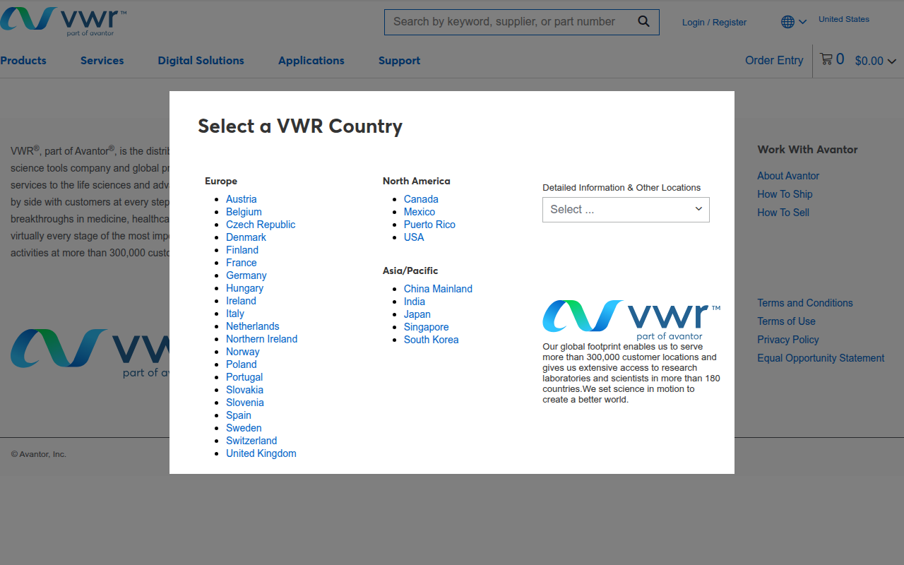904x565 pixels.
Task: Open Terms of Use
Action: point(786,321)
